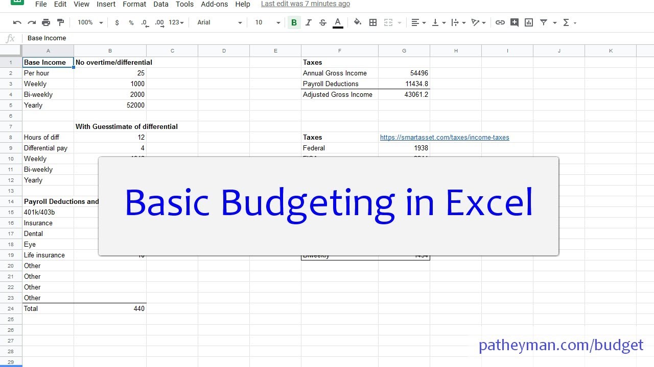Open text wrapping dropdown
Viewport: 654px width, 367px height.
point(458,22)
